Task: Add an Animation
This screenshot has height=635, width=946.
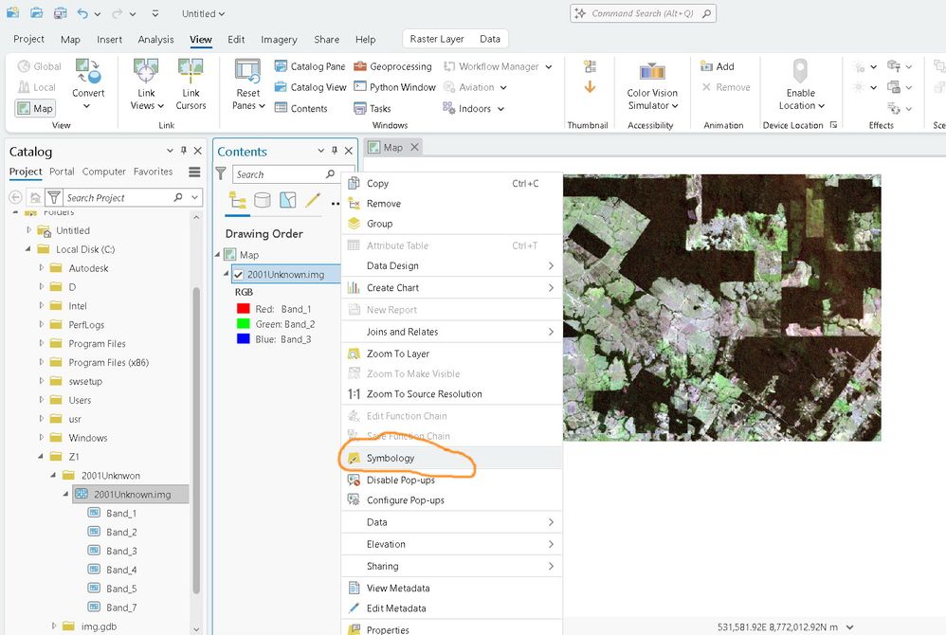Action: coord(717,66)
